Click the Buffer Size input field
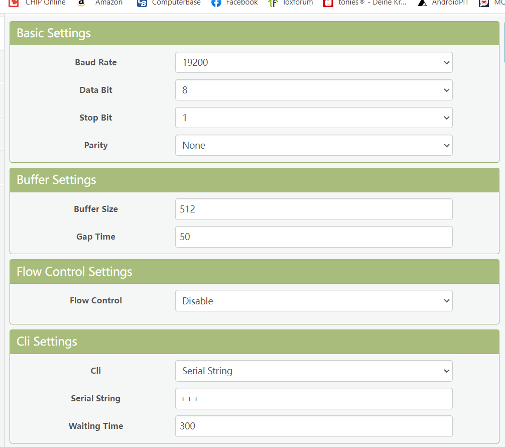This screenshot has width=505, height=447. [x=314, y=209]
